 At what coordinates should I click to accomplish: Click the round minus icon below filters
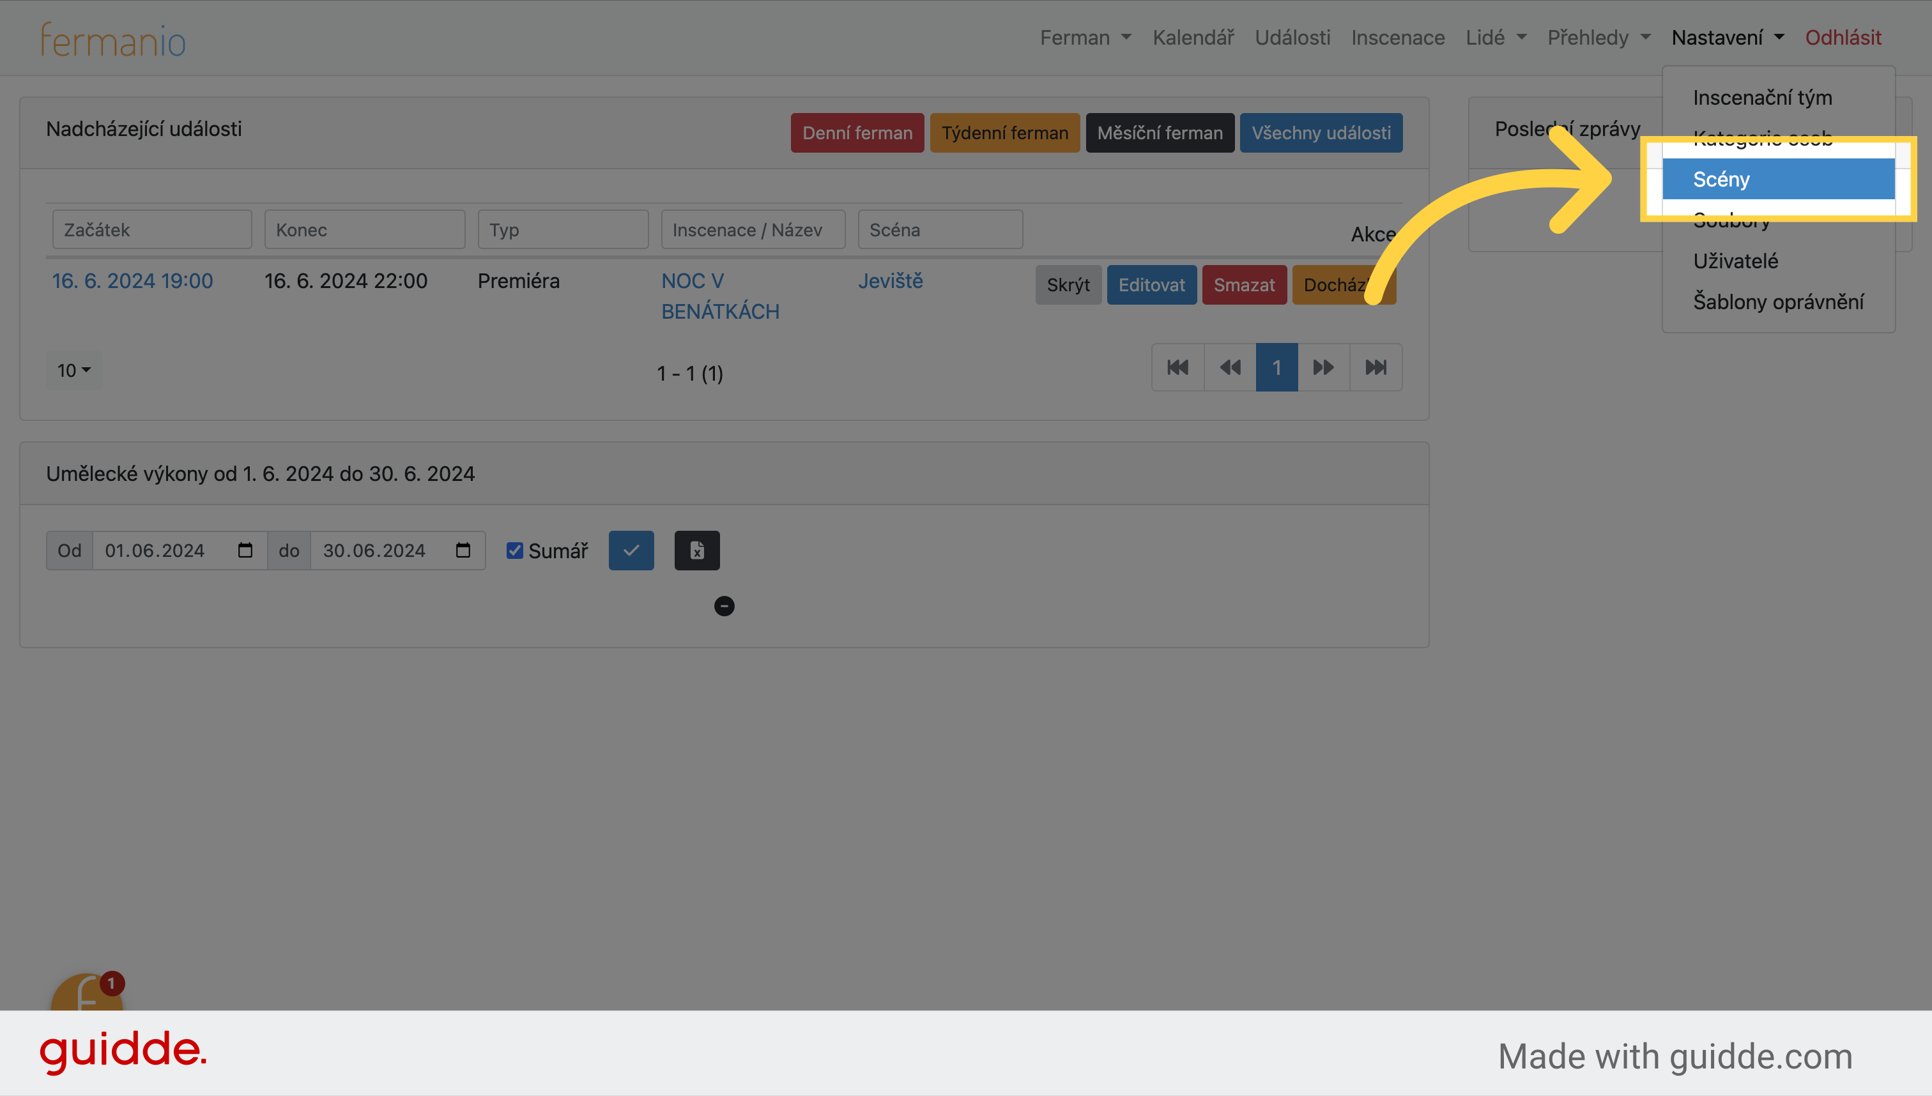(724, 606)
